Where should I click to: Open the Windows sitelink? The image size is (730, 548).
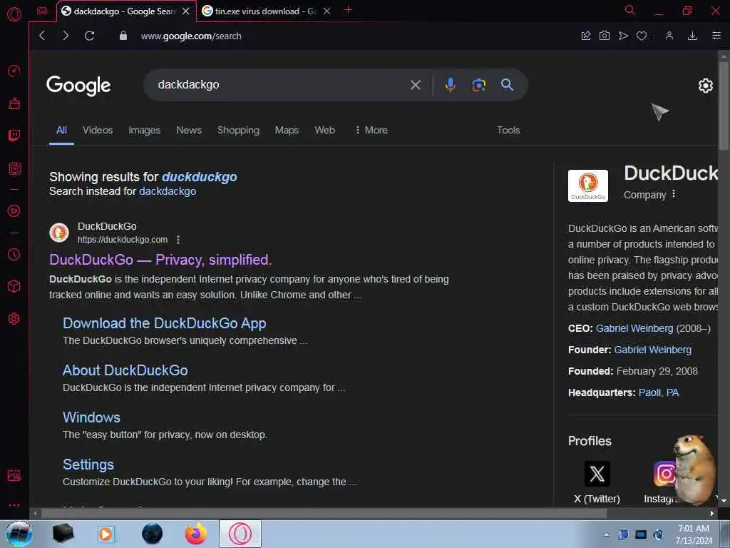[x=91, y=417]
